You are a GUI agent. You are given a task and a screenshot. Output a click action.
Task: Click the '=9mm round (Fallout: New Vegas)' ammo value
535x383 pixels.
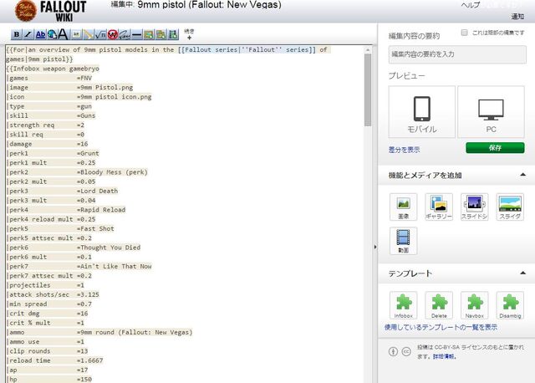(x=135, y=332)
